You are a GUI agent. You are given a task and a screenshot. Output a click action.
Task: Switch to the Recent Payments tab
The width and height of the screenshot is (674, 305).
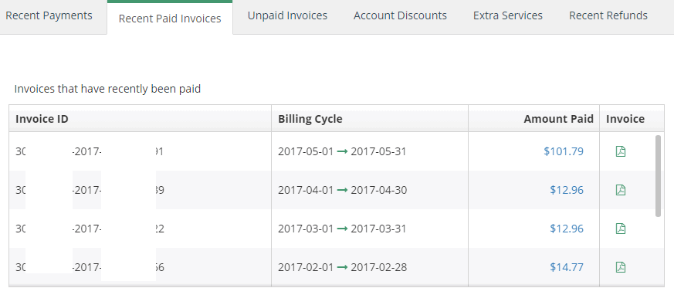point(49,15)
